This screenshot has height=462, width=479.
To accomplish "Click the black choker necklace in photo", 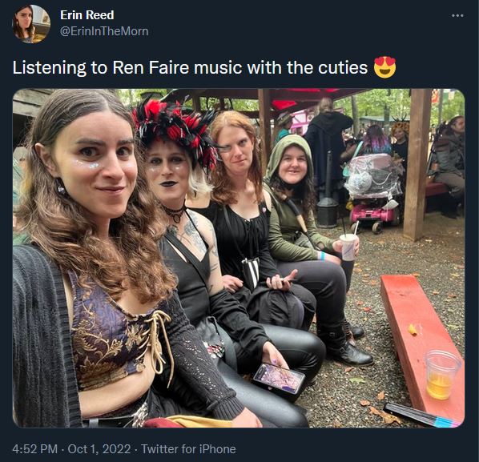I will tap(175, 212).
